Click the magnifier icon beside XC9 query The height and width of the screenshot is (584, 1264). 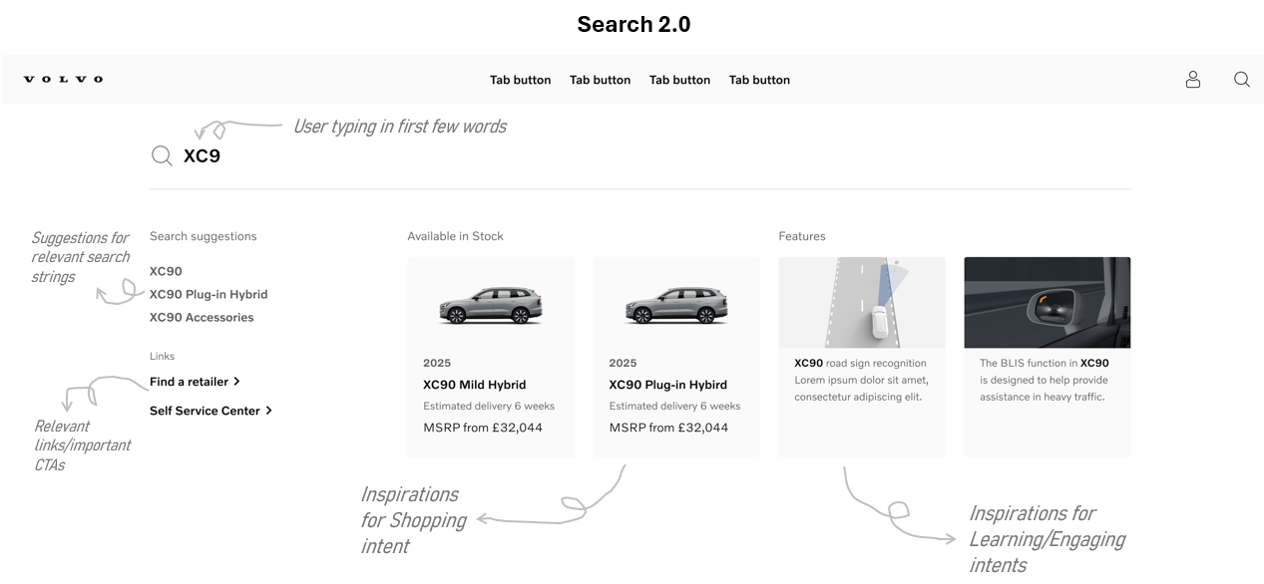pyautogui.click(x=162, y=155)
